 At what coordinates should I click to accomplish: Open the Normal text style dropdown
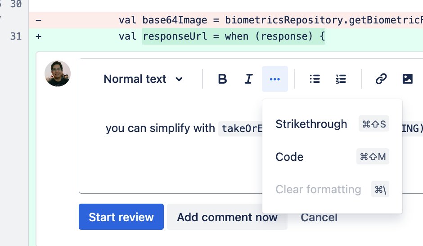(143, 79)
